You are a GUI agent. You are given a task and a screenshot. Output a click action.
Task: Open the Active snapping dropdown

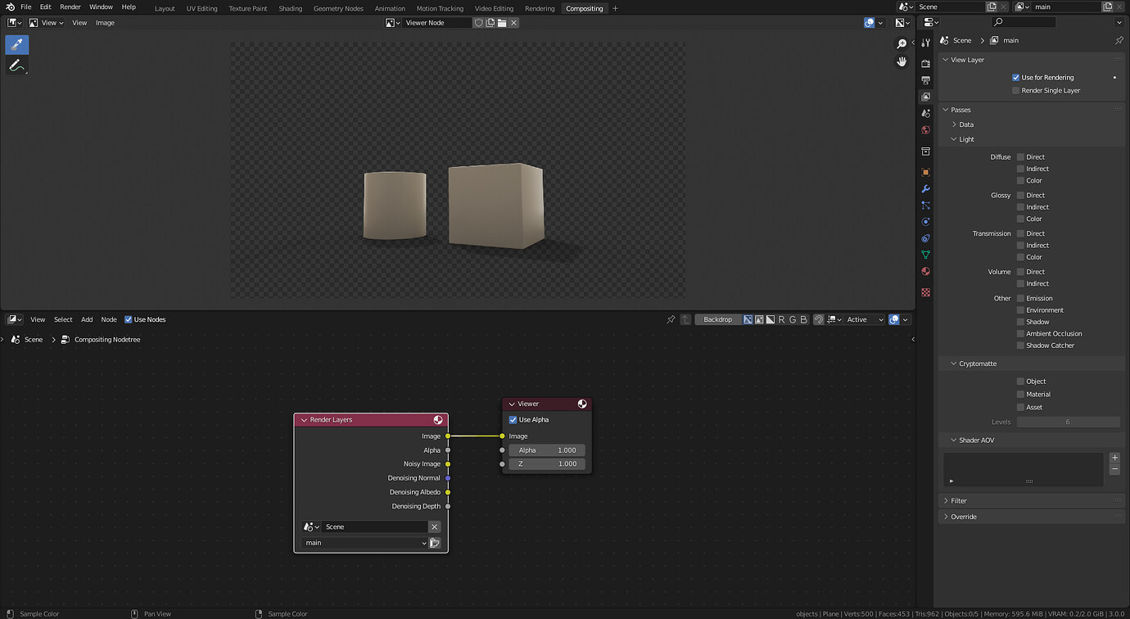[x=866, y=319]
